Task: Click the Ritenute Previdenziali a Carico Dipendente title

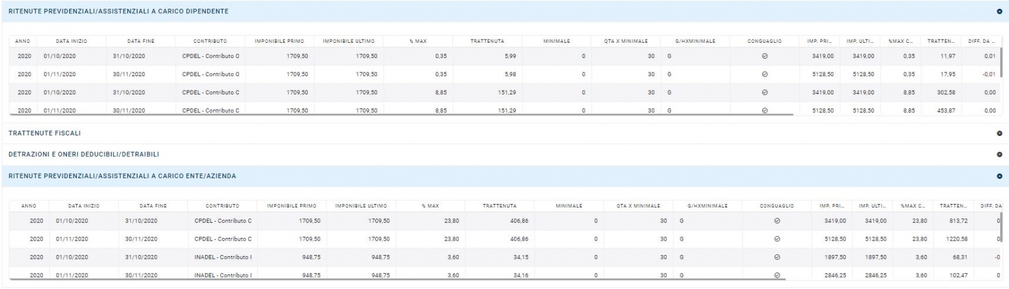Action: [119, 11]
